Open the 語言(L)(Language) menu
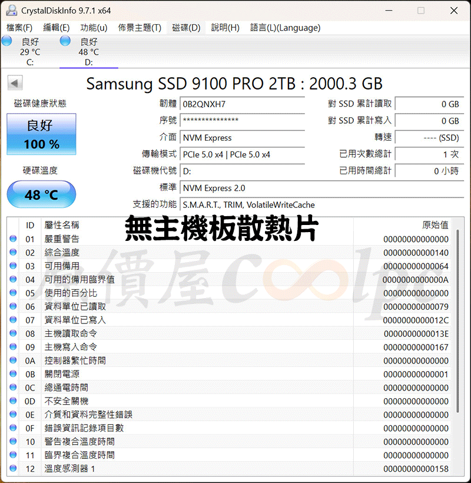This screenshot has width=471, height=483. (x=285, y=28)
